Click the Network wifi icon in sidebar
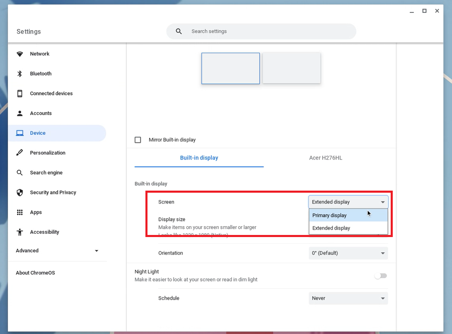Viewport: 452px width, 334px height. pyautogui.click(x=19, y=54)
